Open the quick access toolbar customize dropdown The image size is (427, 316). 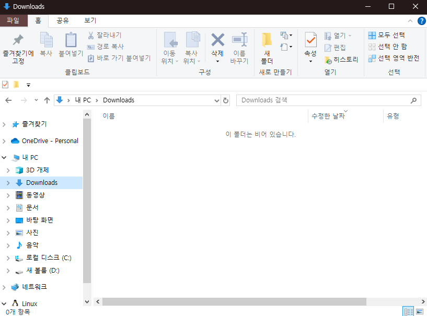28,85
